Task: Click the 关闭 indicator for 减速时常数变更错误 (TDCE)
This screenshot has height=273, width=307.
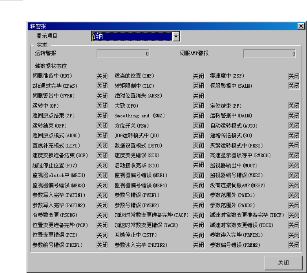Action: 294,225
